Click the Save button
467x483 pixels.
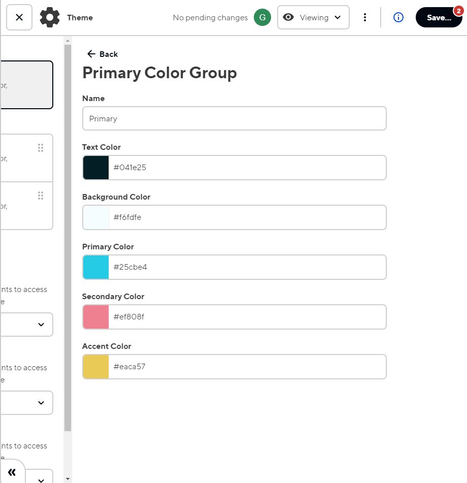click(x=439, y=17)
